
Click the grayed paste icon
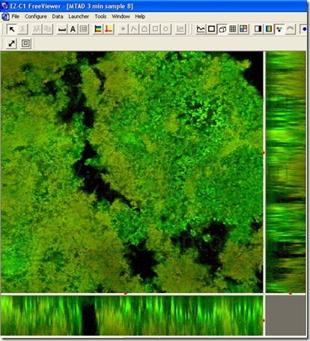[x=47, y=29]
